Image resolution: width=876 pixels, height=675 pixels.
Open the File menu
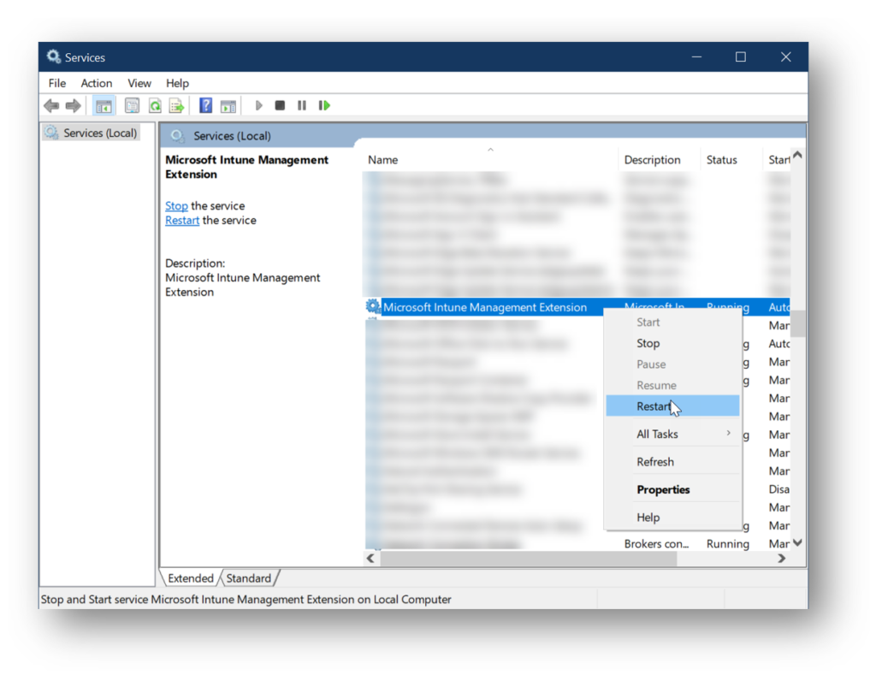(x=57, y=83)
